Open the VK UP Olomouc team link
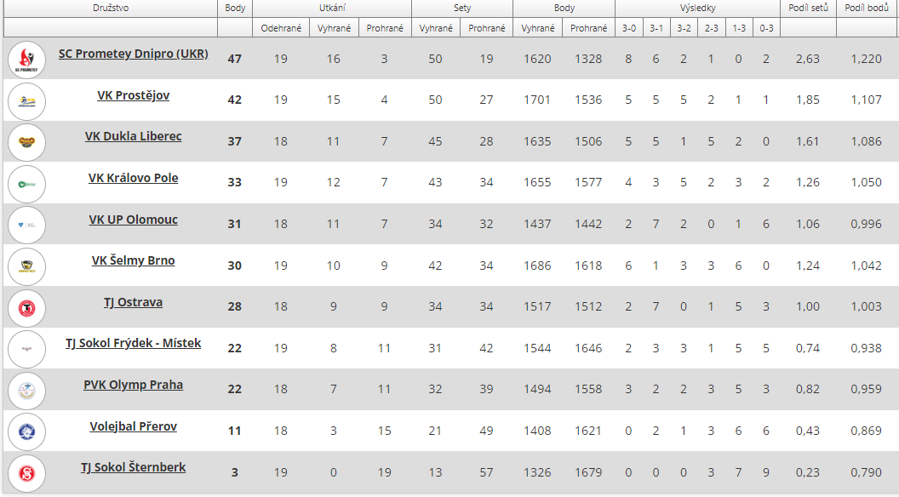The image size is (899, 497). [133, 220]
